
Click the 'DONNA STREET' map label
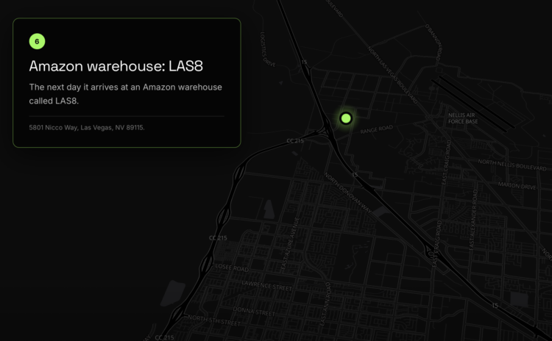(254, 311)
